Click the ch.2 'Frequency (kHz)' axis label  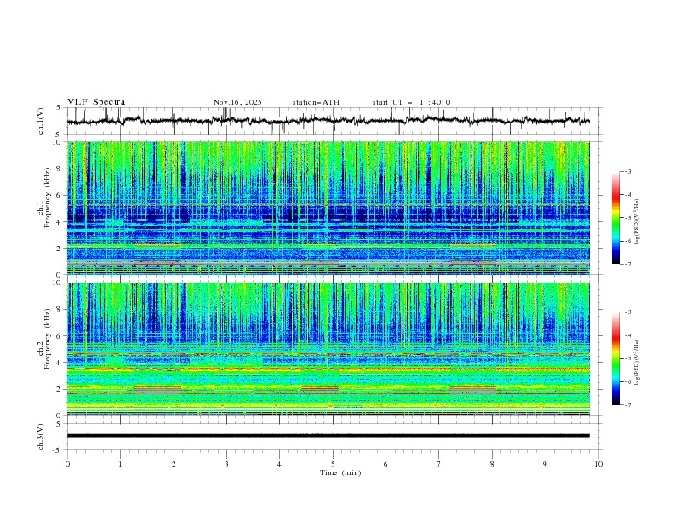point(48,338)
